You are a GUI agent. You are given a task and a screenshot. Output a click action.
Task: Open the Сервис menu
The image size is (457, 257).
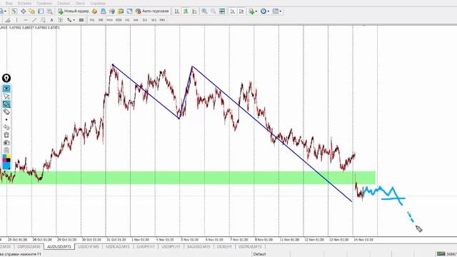pyautogui.click(x=64, y=3)
